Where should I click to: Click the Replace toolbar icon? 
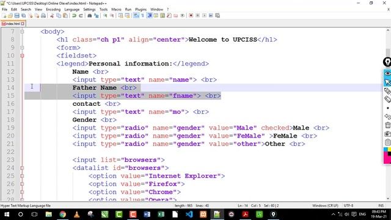[96, 15]
